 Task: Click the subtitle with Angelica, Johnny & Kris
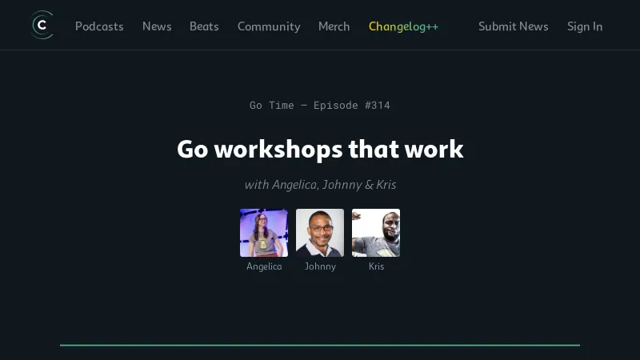pyautogui.click(x=320, y=185)
